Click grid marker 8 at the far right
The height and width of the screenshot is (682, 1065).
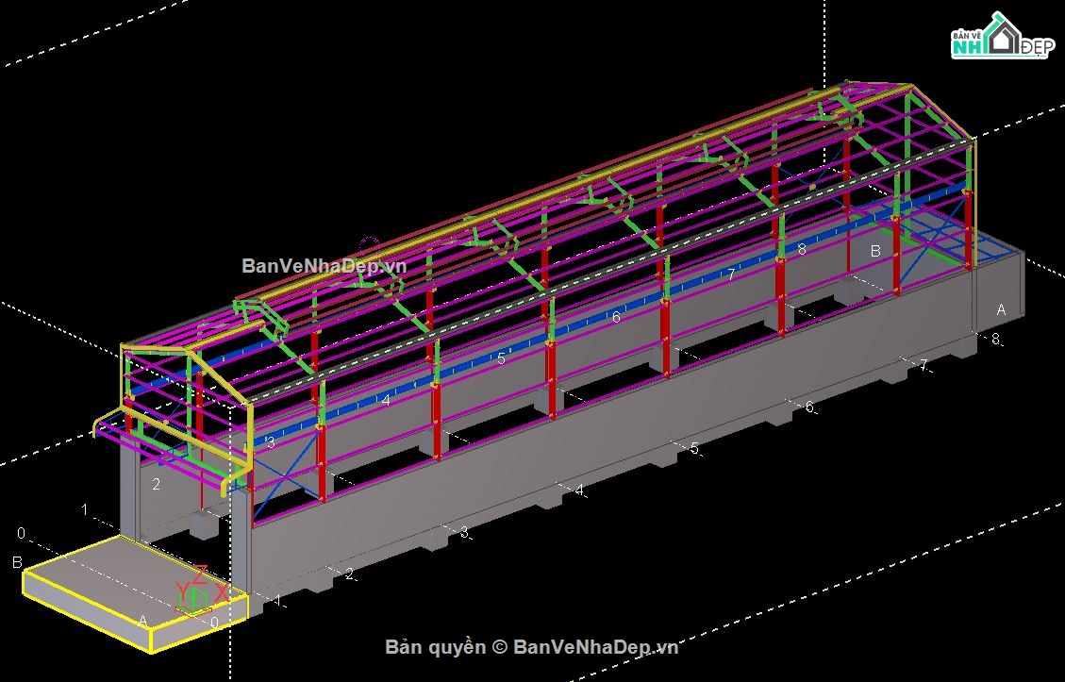(995, 337)
